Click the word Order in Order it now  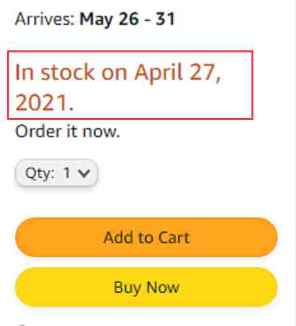click(39, 131)
